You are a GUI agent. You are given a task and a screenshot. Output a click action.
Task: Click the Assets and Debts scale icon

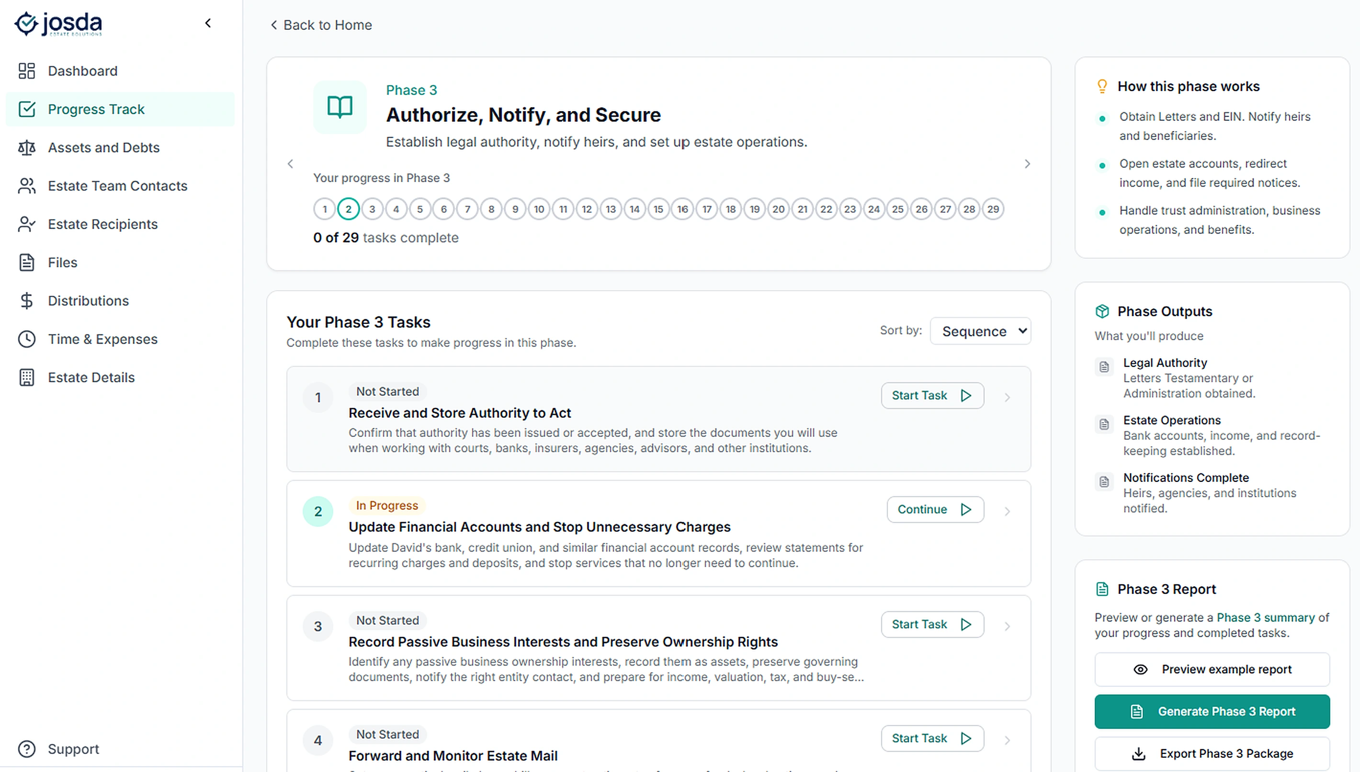(x=26, y=148)
